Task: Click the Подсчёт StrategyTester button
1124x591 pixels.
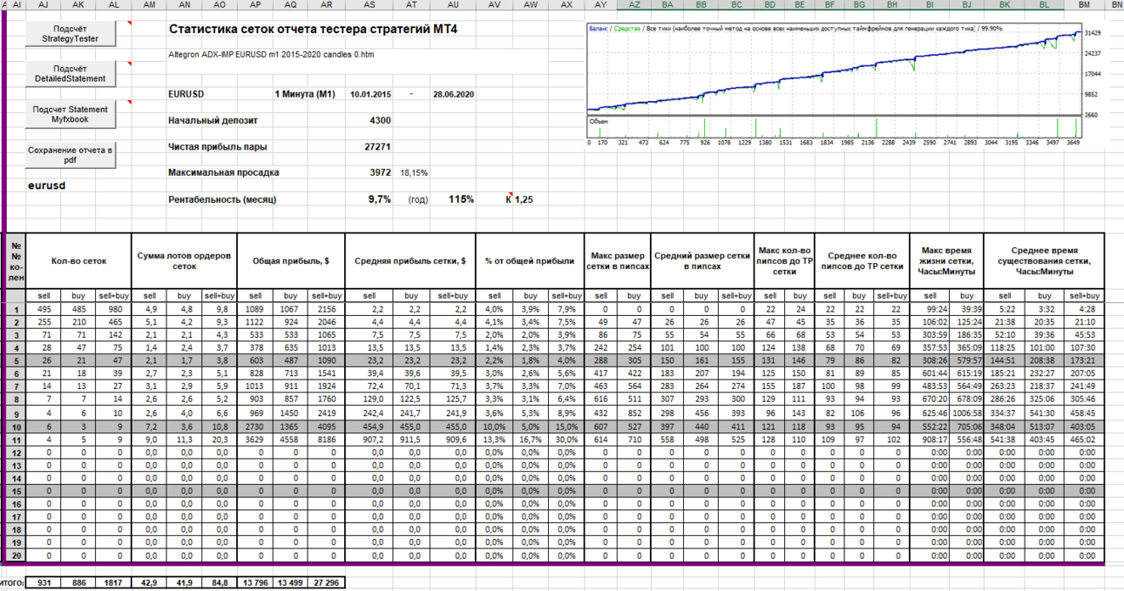Action: pos(70,33)
